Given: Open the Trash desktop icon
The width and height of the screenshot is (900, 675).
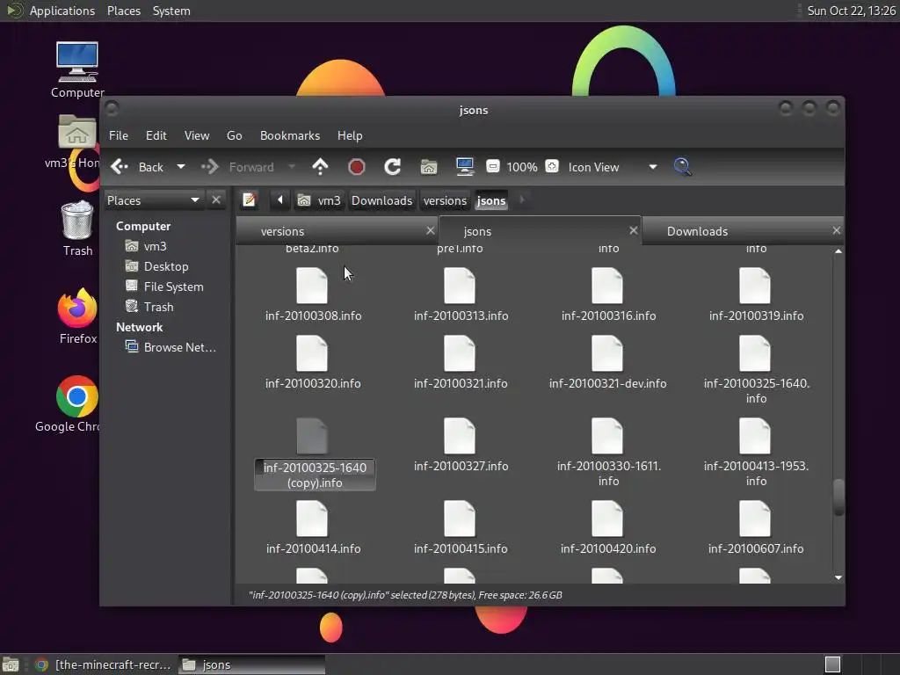Looking at the screenshot, I should coord(77,221).
